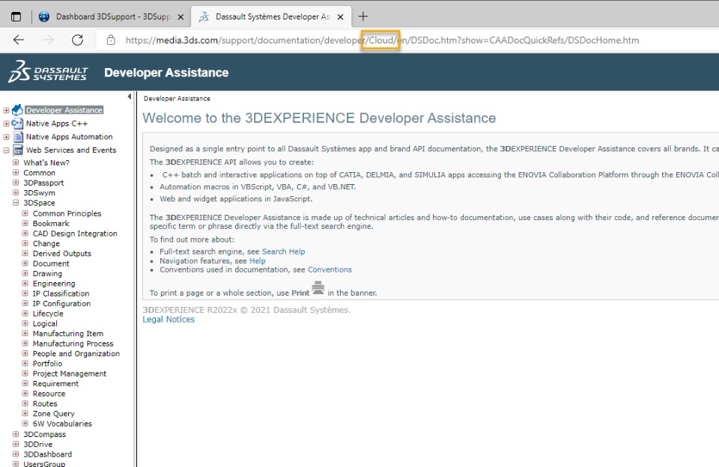Viewport: 719px width, 467px height.
Task: Click the Web Services and Events icon
Action: tap(18, 150)
